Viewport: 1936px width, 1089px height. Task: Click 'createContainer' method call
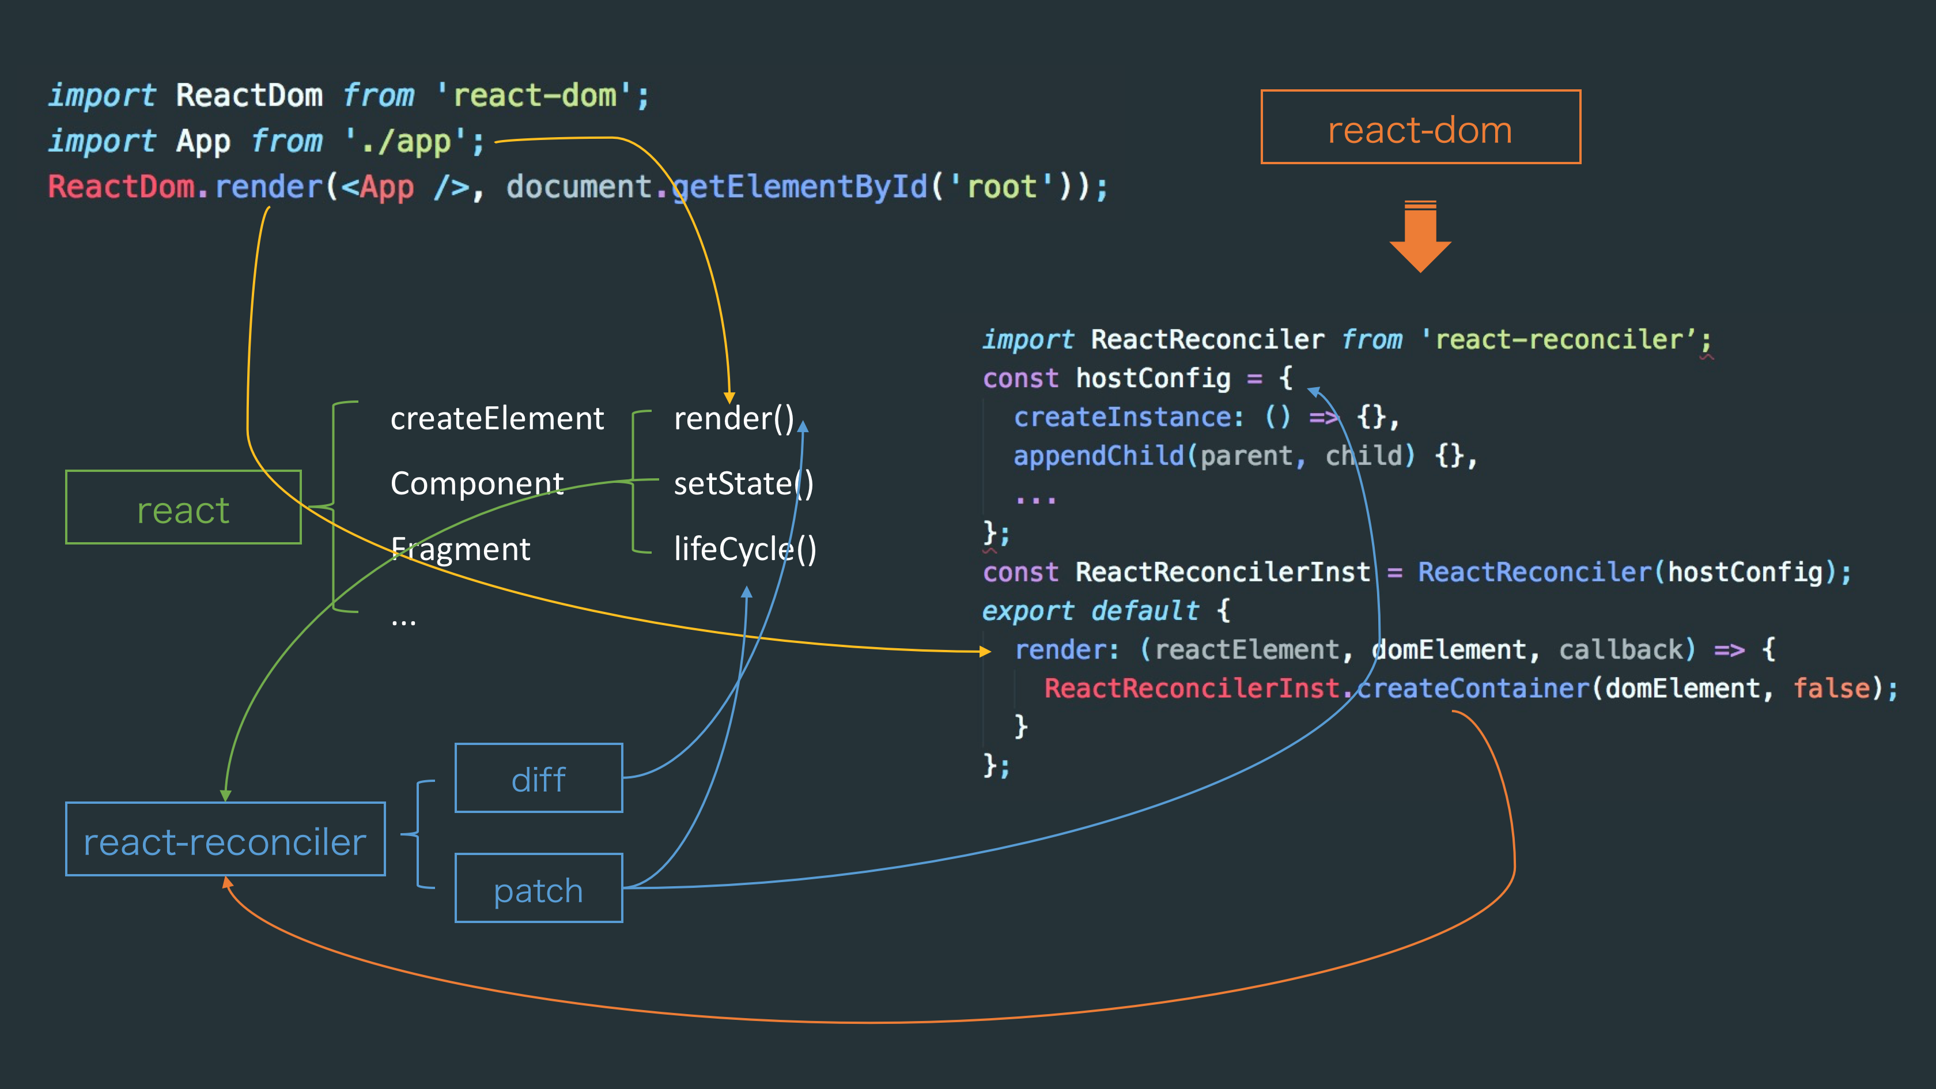click(1473, 689)
